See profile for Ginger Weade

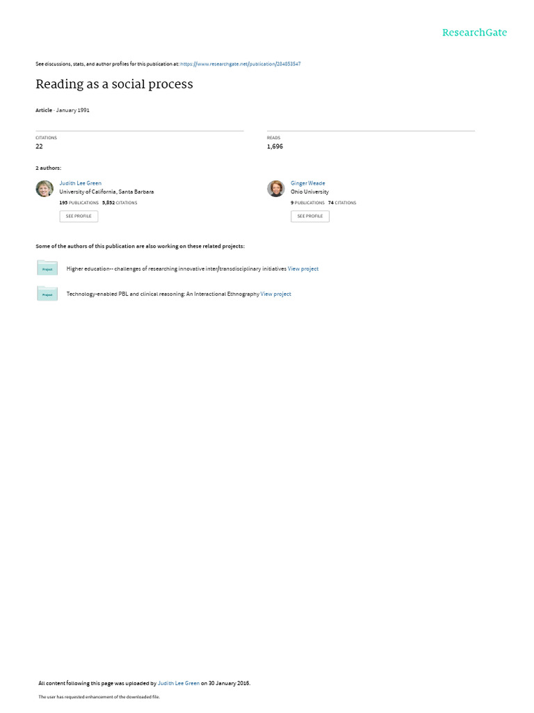pos(310,216)
